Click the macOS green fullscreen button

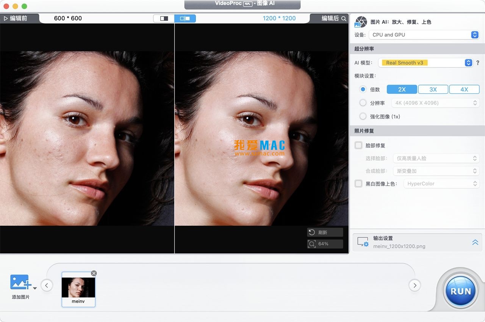click(24, 6)
